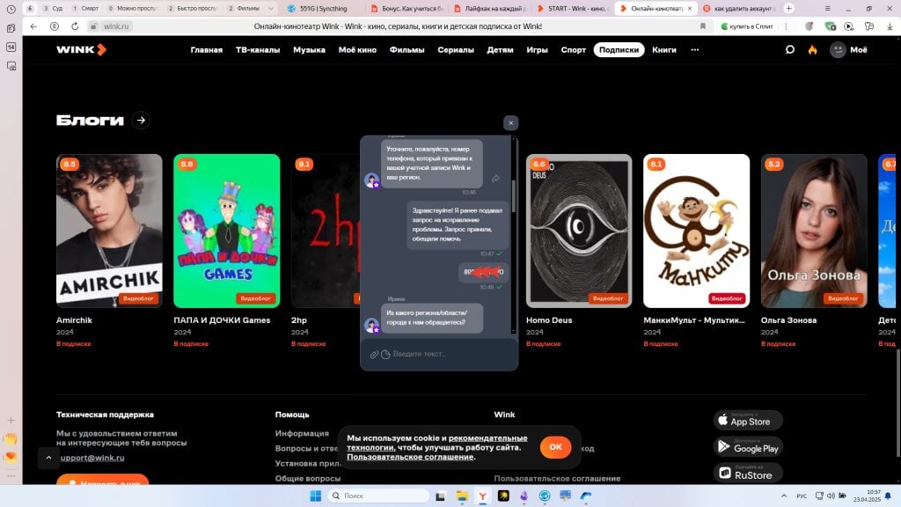
Task: Go to Музыка section
Action: pos(309,50)
